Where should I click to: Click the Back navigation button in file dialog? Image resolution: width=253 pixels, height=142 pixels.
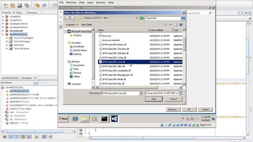(x=67, y=18)
